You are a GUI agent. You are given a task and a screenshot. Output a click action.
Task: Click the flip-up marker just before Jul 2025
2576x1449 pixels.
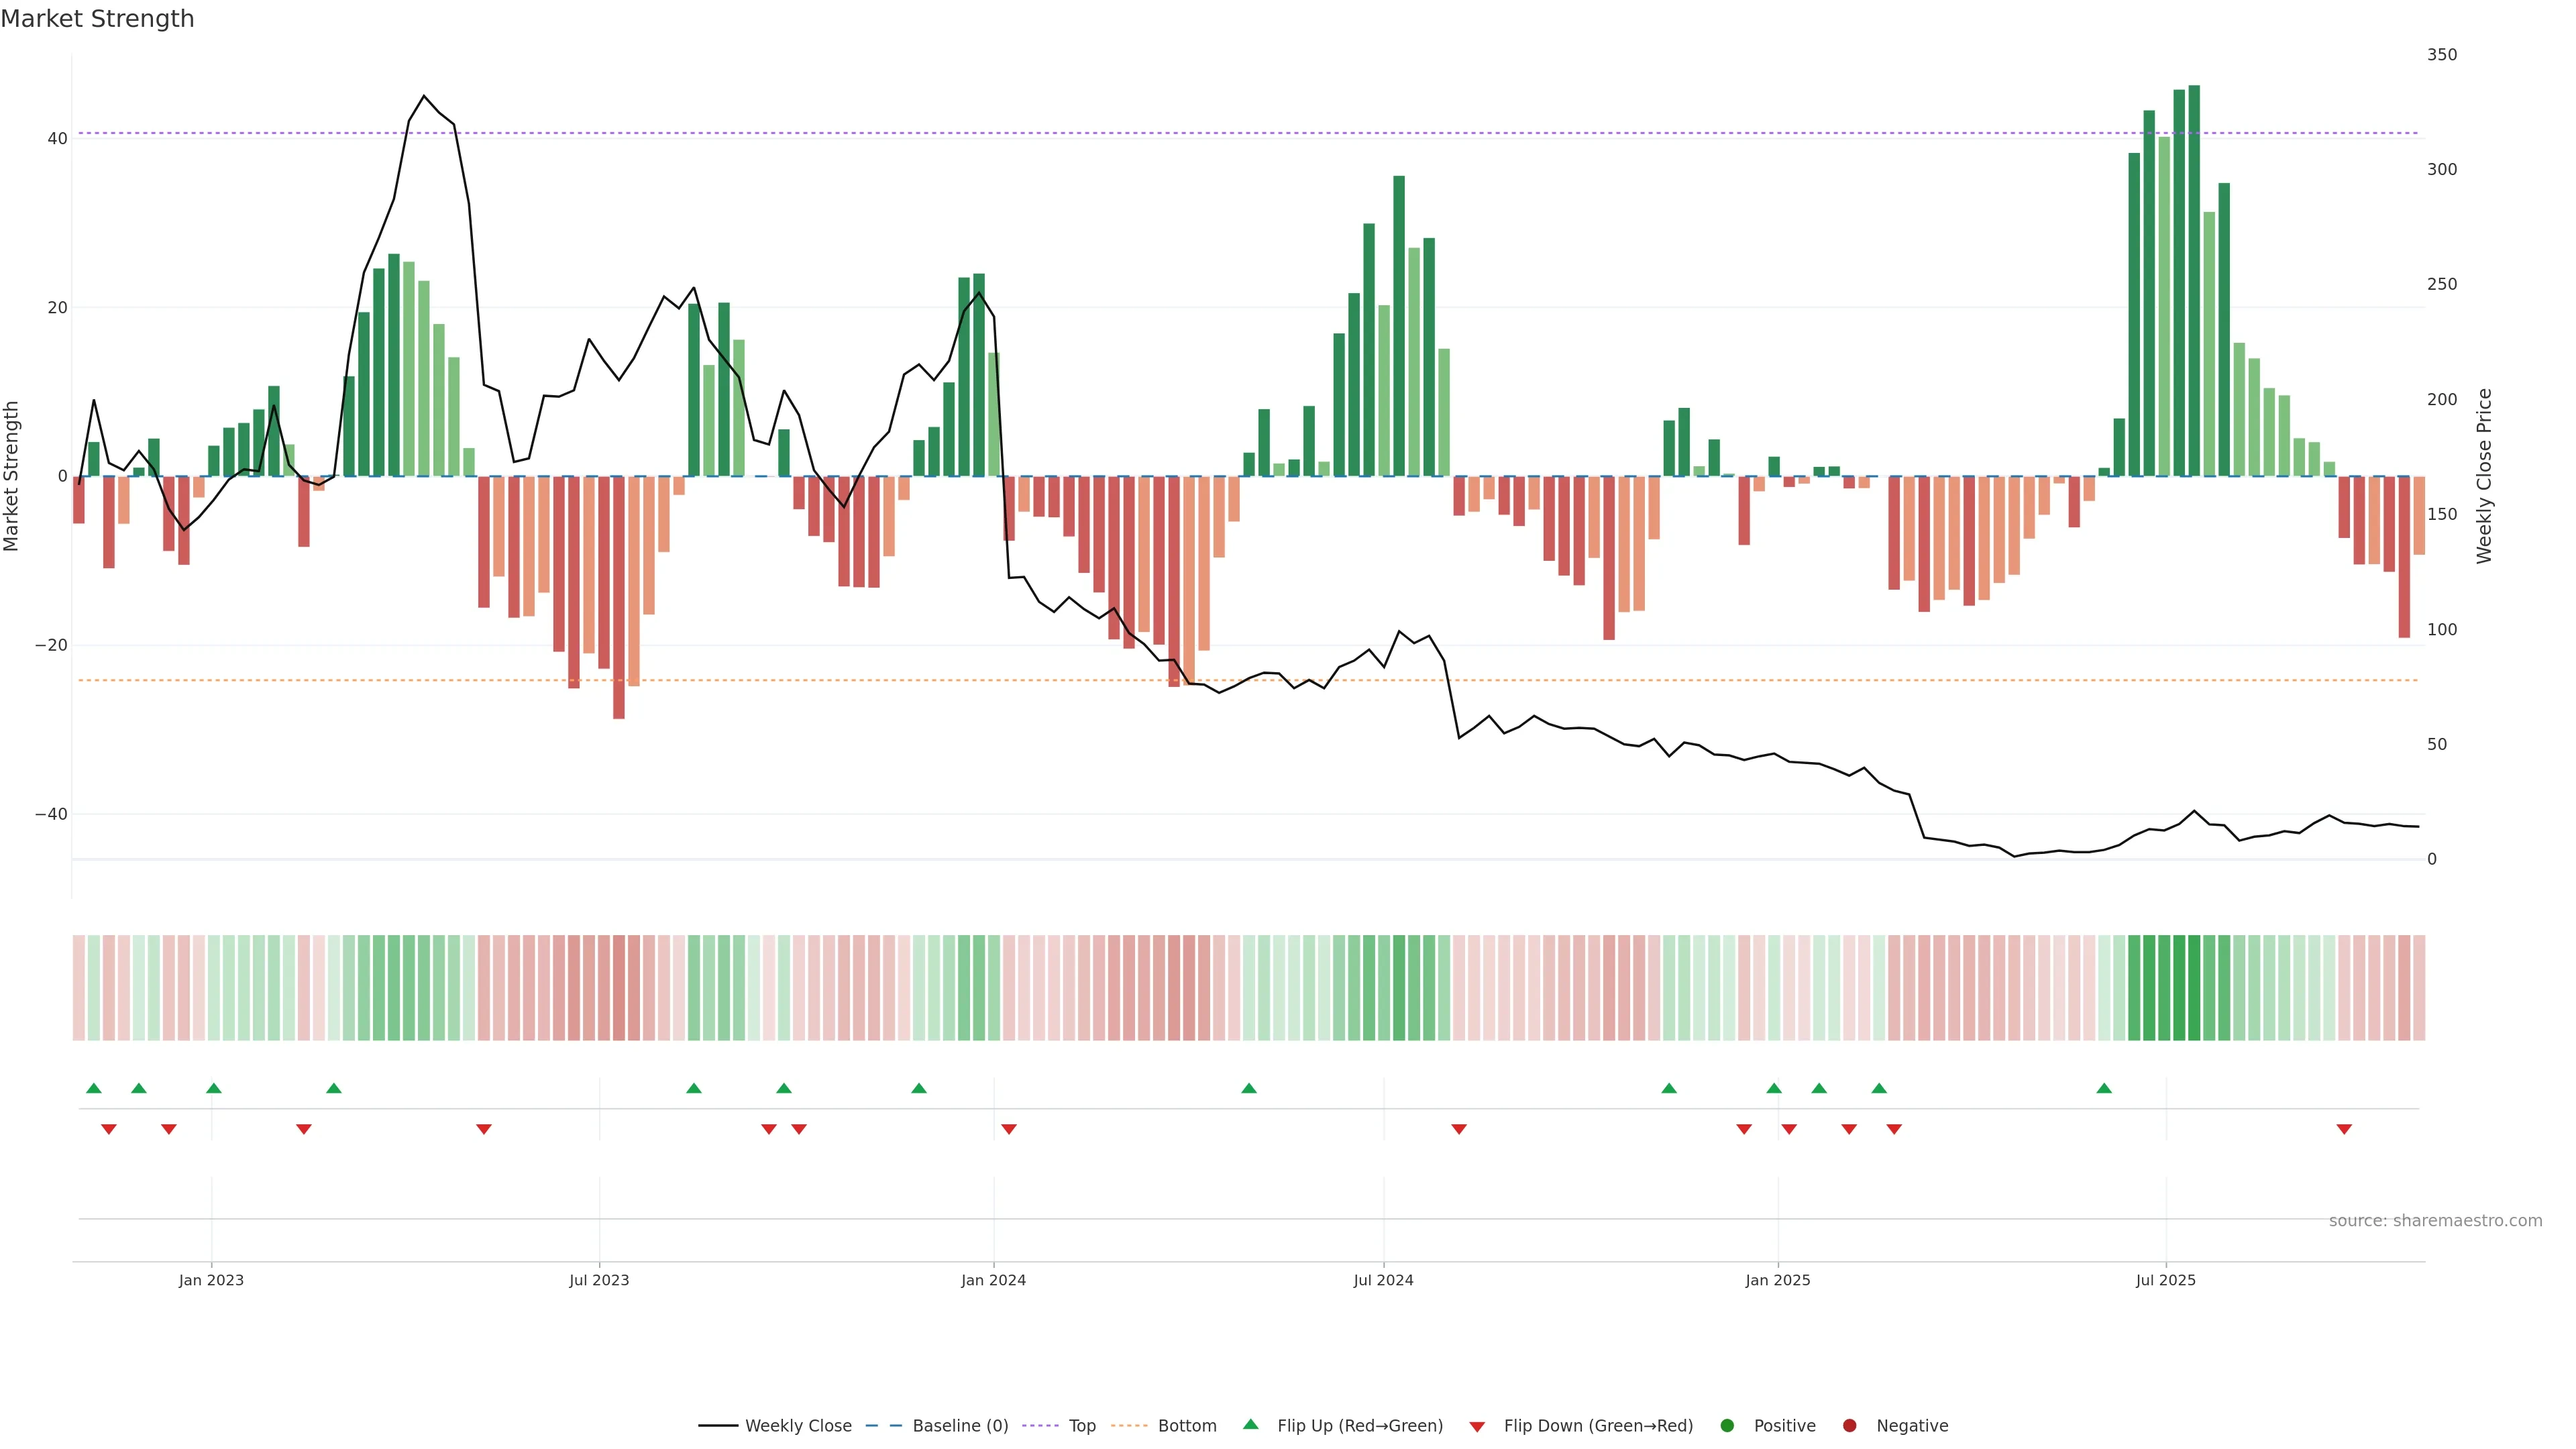[x=2104, y=1088]
